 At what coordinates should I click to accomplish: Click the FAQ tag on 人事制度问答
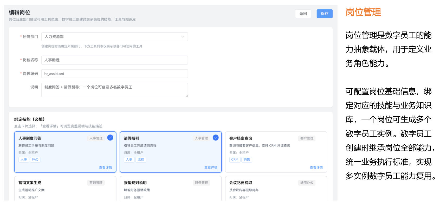pos(35,159)
